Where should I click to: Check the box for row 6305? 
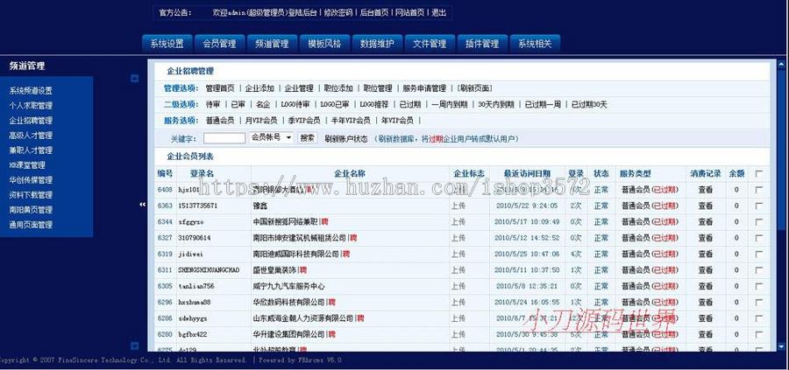pos(759,286)
